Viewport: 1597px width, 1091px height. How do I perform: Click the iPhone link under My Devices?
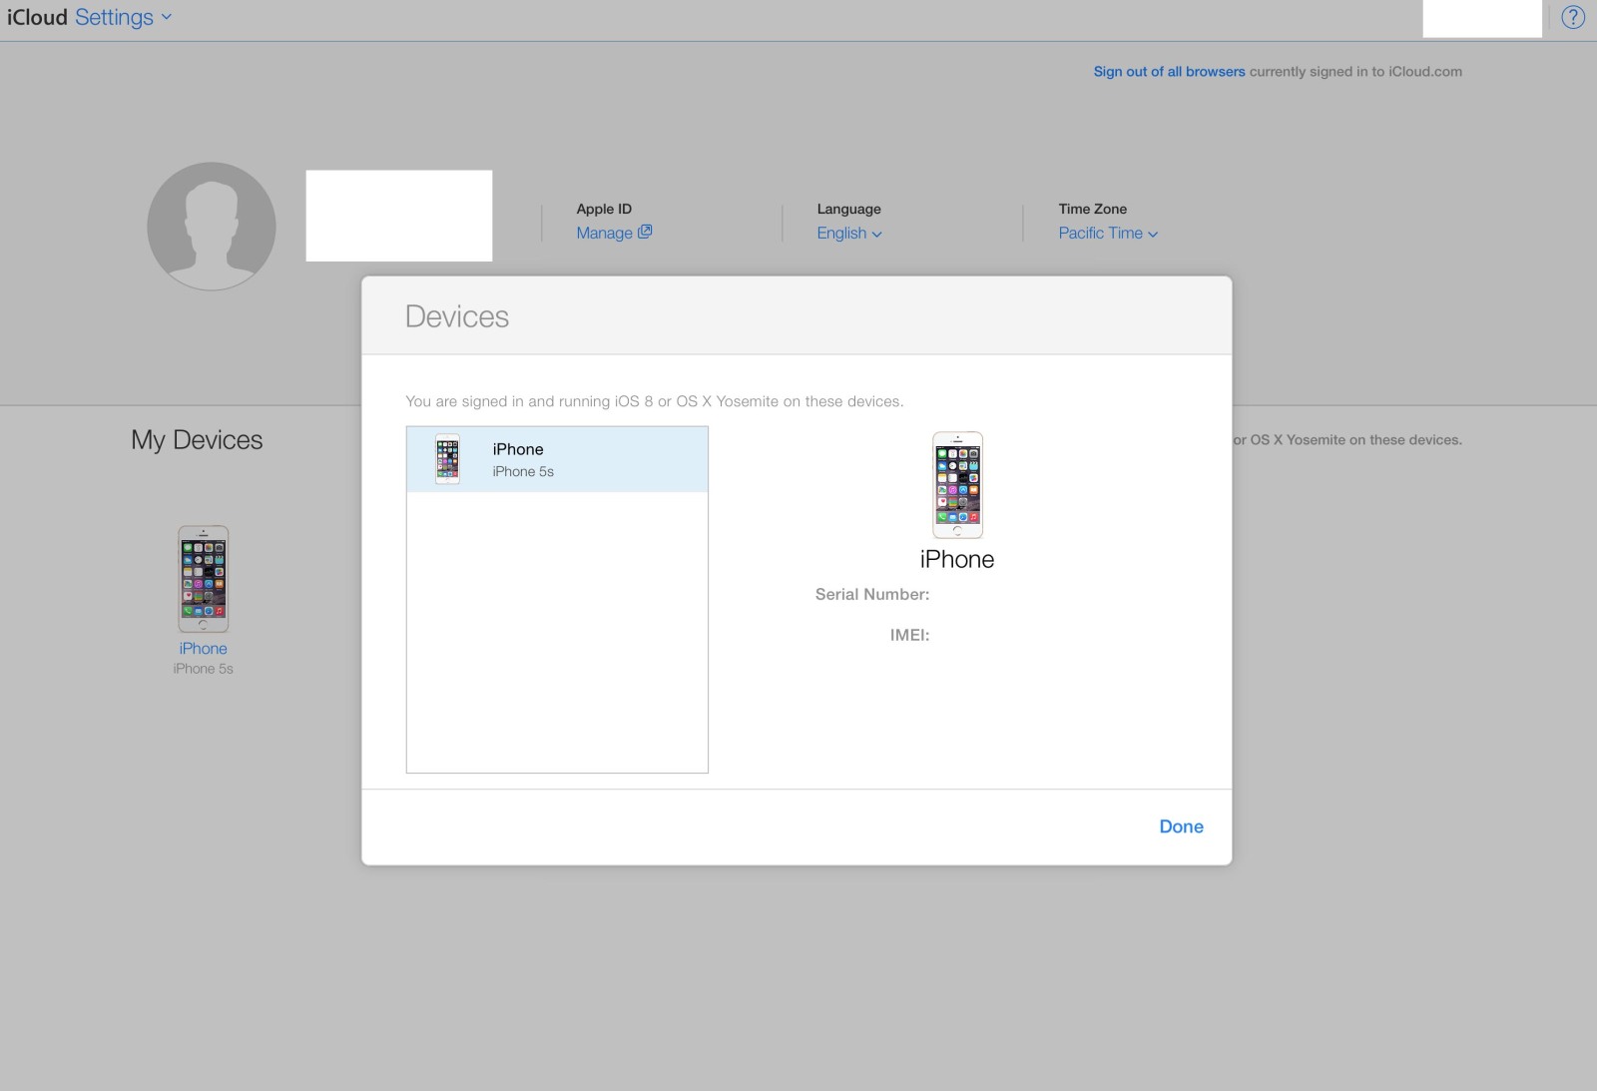tap(204, 649)
